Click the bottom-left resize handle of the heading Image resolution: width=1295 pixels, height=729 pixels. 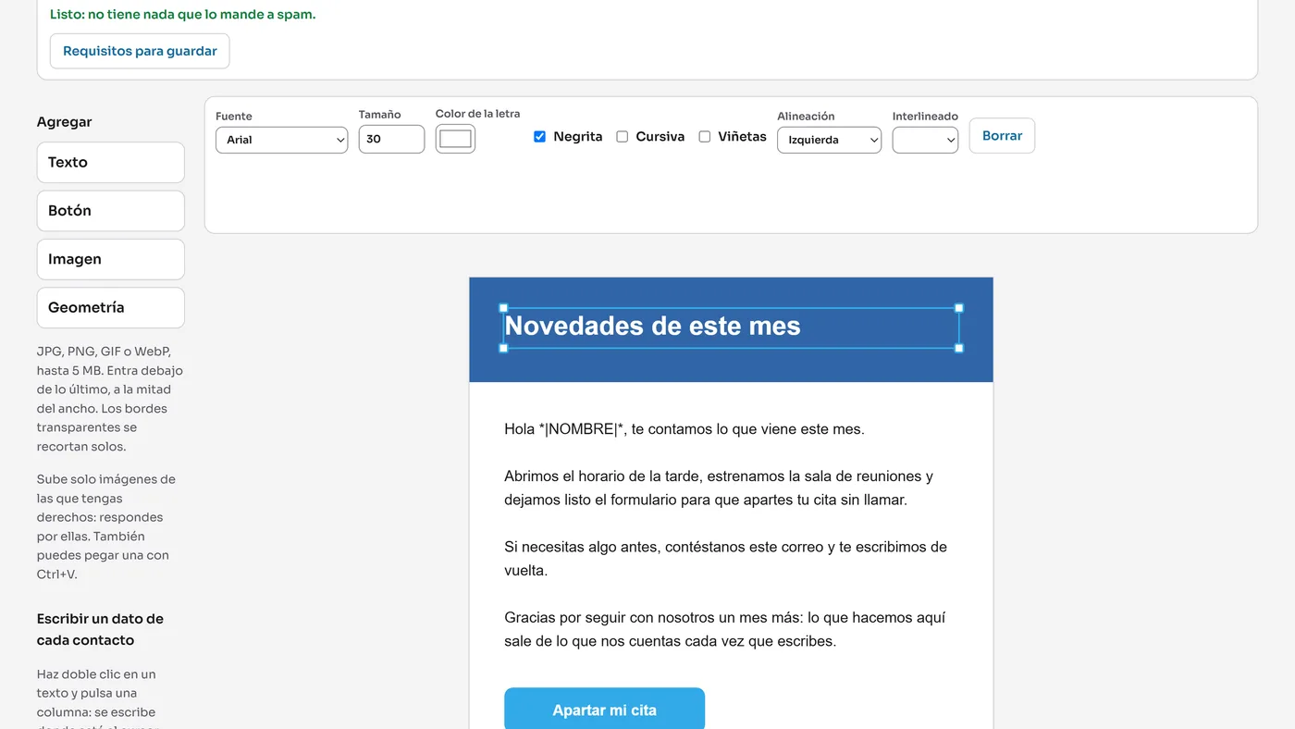pos(504,348)
